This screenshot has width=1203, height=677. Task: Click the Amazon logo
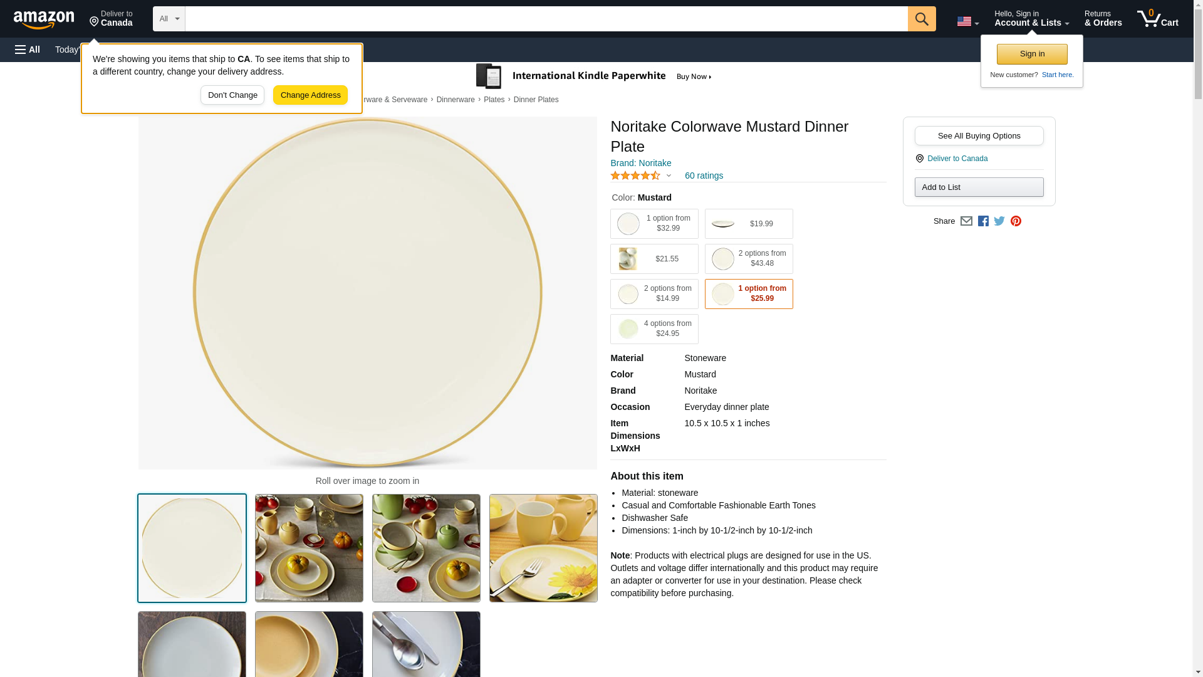(x=44, y=19)
